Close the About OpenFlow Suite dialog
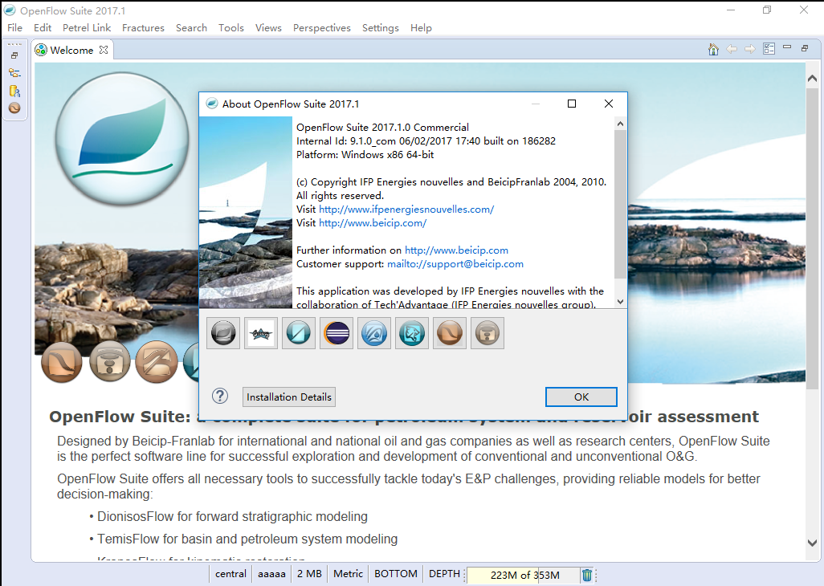Viewport: 824px width, 586px height. click(x=609, y=104)
